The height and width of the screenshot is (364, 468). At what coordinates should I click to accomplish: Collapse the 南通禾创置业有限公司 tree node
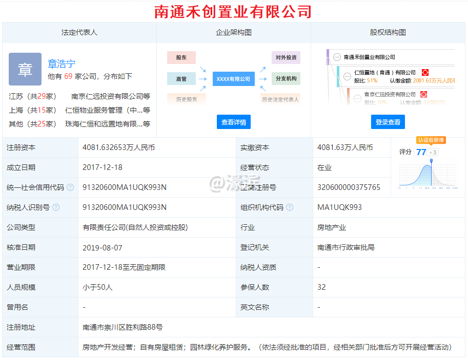[337, 57]
